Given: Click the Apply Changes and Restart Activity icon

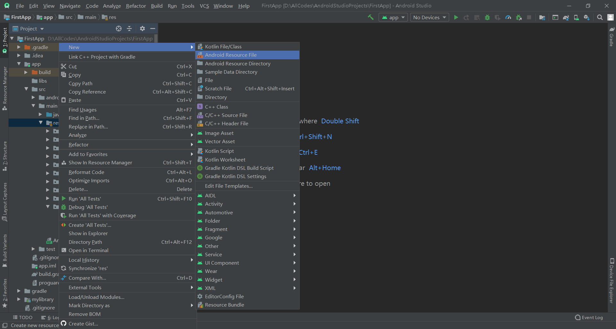Looking at the screenshot, I should click(x=466, y=17).
